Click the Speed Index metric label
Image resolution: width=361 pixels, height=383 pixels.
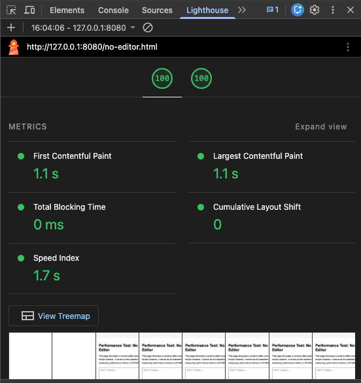56,258
